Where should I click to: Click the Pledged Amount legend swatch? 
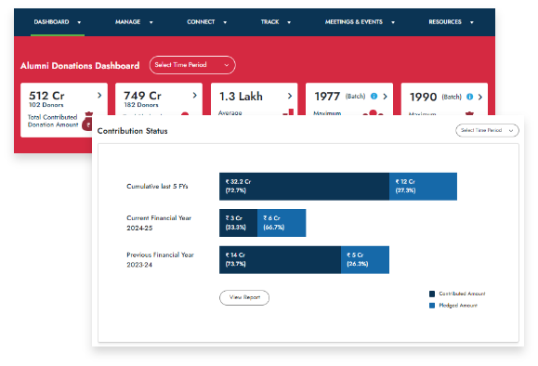(x=432, y=306)
